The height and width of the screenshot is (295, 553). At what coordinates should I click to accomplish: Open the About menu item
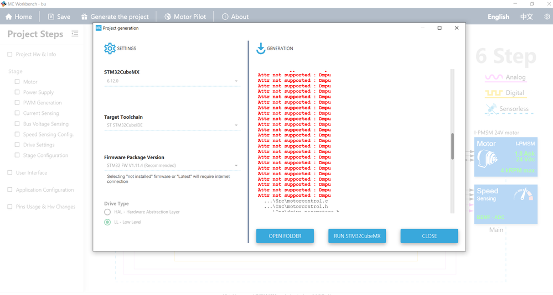click(235, 17)
